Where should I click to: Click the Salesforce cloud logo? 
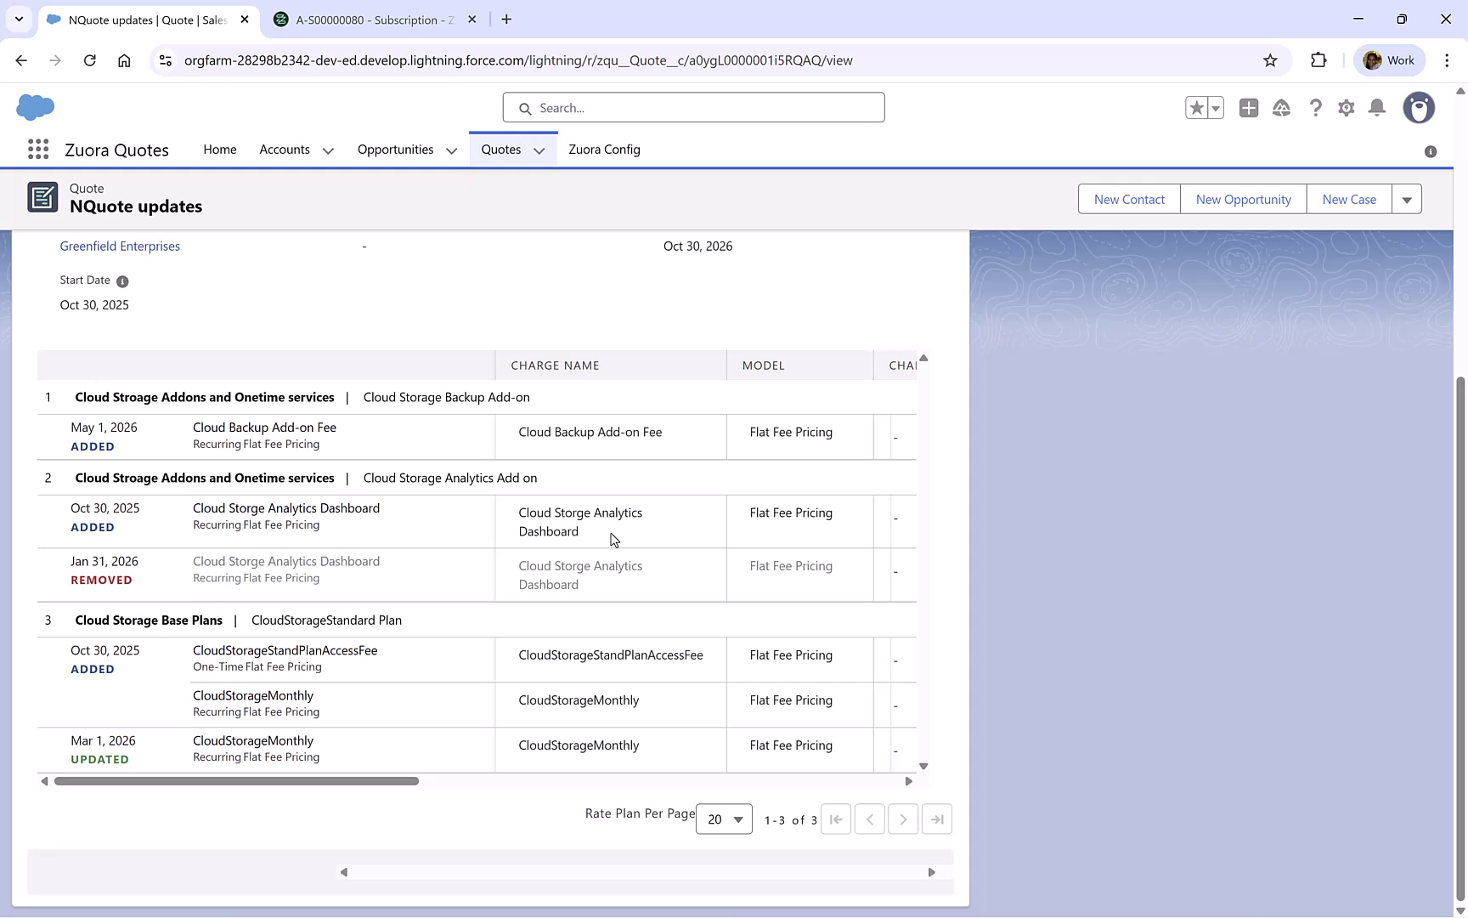click(35, 107)
